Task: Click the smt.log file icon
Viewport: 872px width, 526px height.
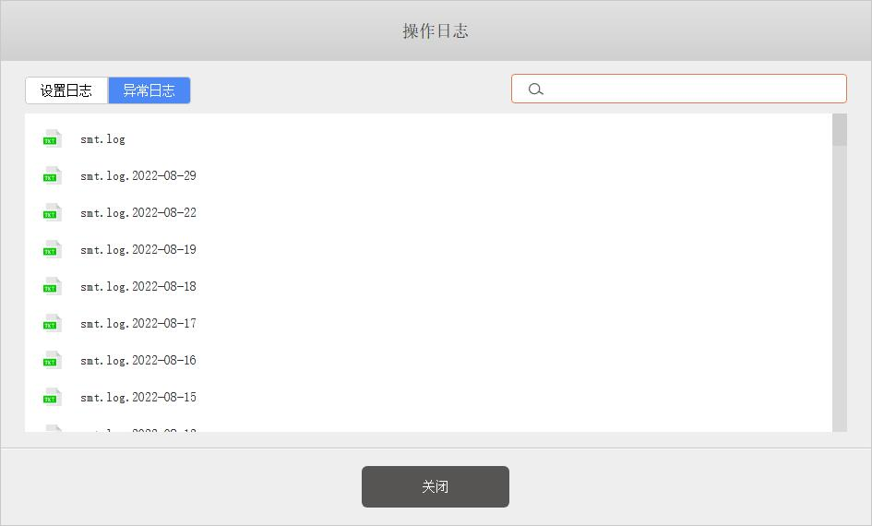Action: [52, 138]
